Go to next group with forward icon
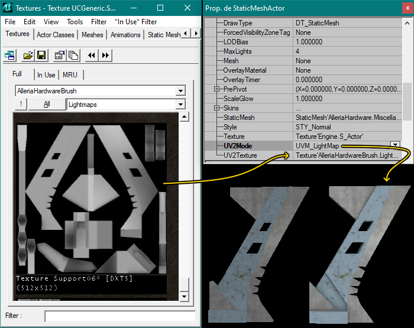 click(x=105, y=55)
